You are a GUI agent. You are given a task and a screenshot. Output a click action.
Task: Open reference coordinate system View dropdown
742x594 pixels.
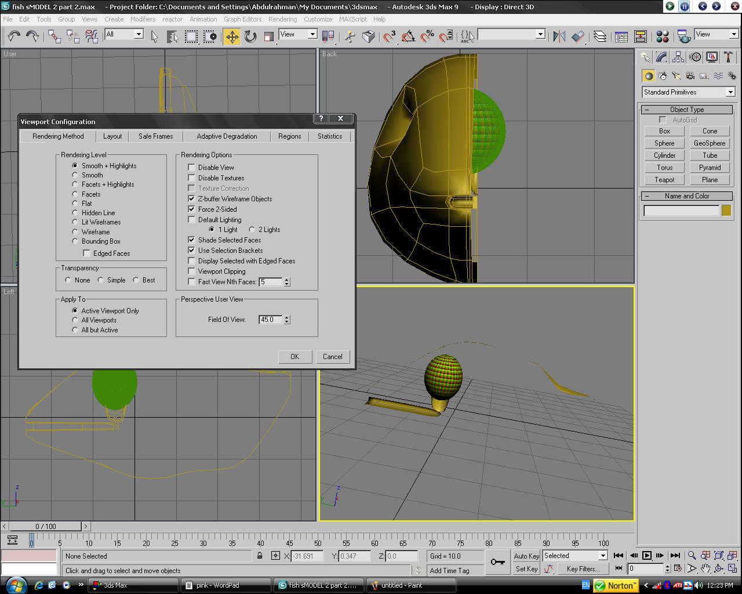pyautogui.click(x=298, y=34)
